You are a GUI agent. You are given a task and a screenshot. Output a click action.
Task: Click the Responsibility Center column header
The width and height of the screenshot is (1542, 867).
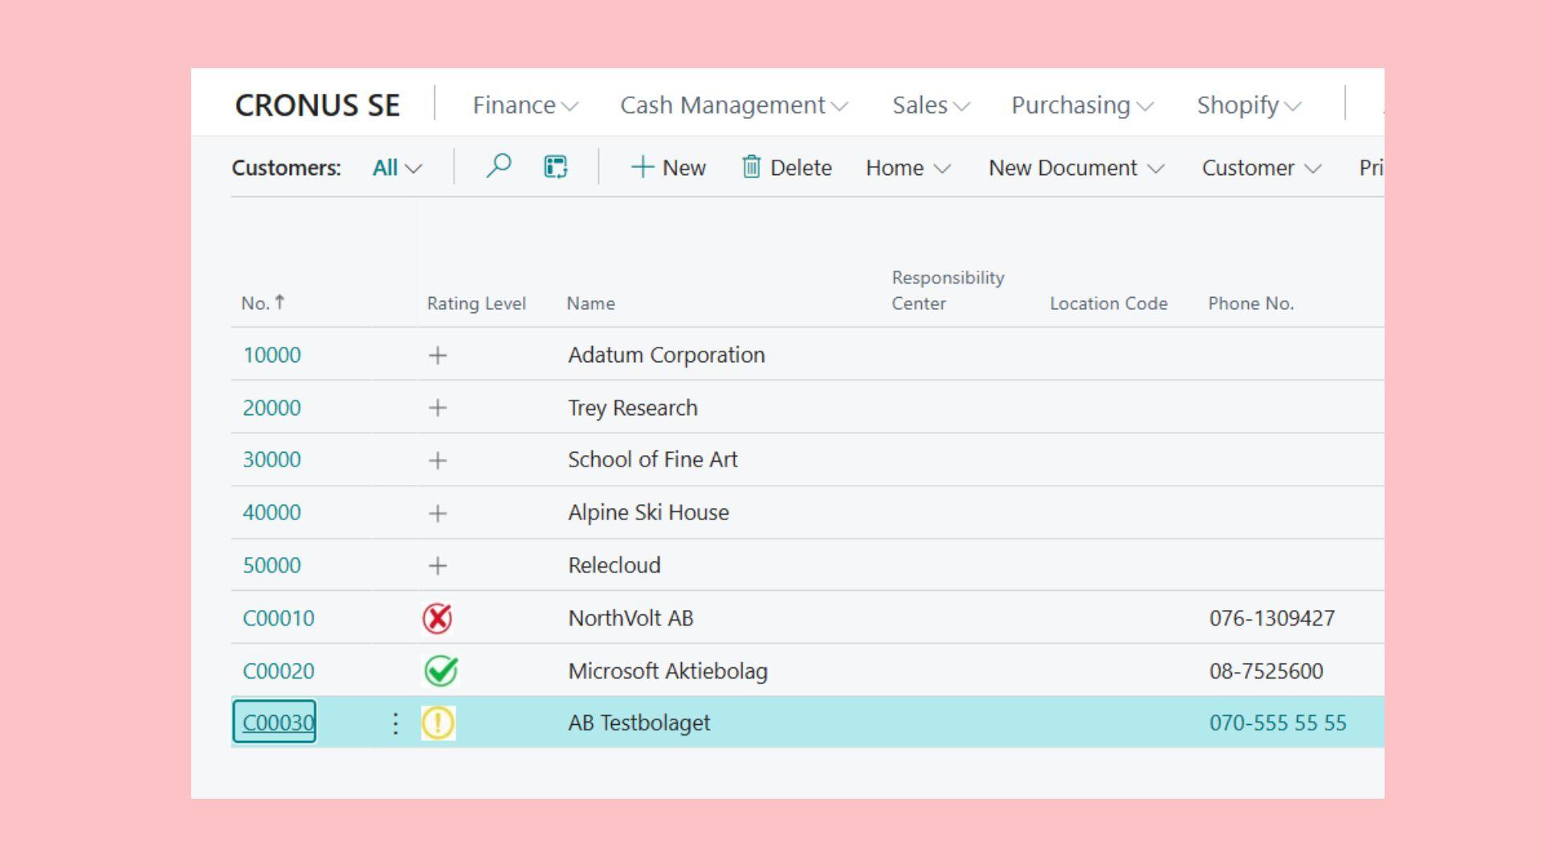point(948,291)
